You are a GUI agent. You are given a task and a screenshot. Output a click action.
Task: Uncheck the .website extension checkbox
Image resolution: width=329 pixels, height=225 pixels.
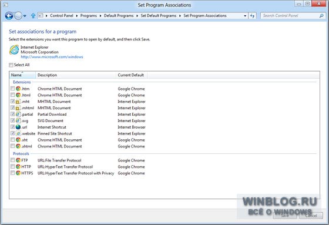click(12, 133)
